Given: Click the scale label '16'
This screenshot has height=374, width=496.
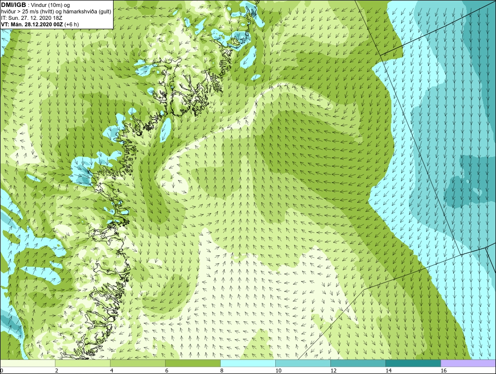Looking at the screenshot, I should [x=443, y=371].
